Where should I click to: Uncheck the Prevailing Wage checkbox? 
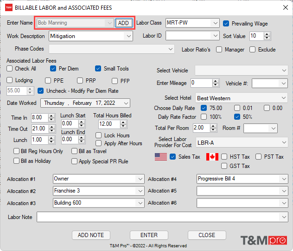[x=226, y=24]
